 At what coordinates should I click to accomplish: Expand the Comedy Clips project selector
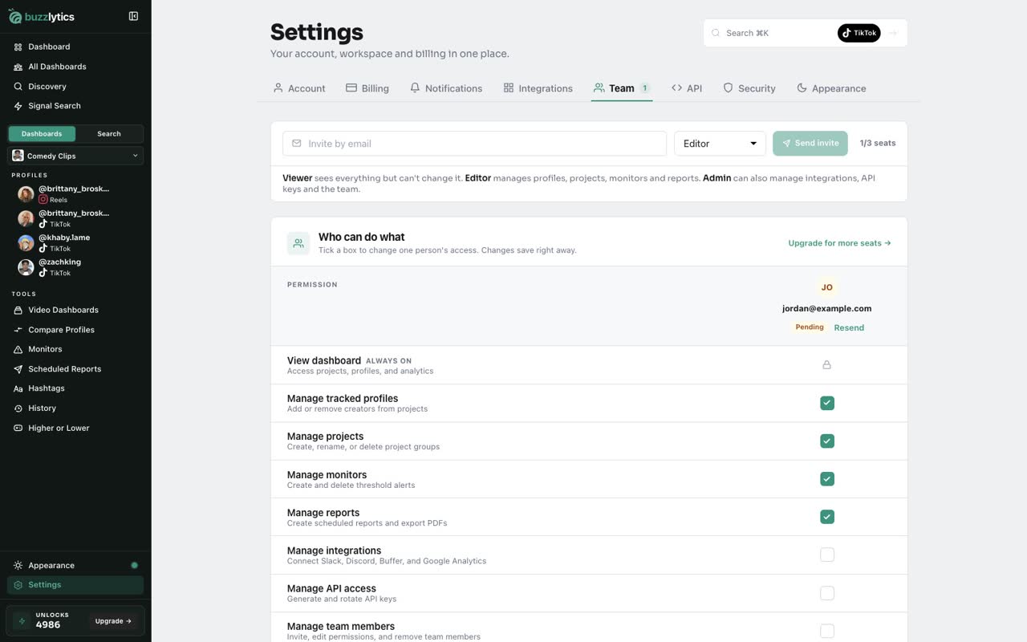click(x=75, y=156)
